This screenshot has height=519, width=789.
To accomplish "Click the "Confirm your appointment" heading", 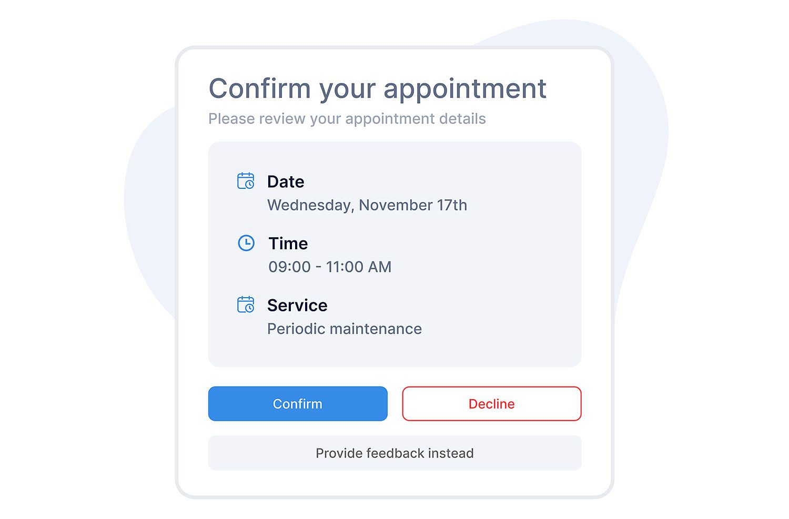I will pyautogui.click(x=377, y=88).
